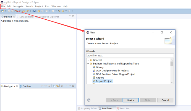Click the Next Annotation toolbar icon
The width and height of the screenshot is (191, 111).
point(46,11)
